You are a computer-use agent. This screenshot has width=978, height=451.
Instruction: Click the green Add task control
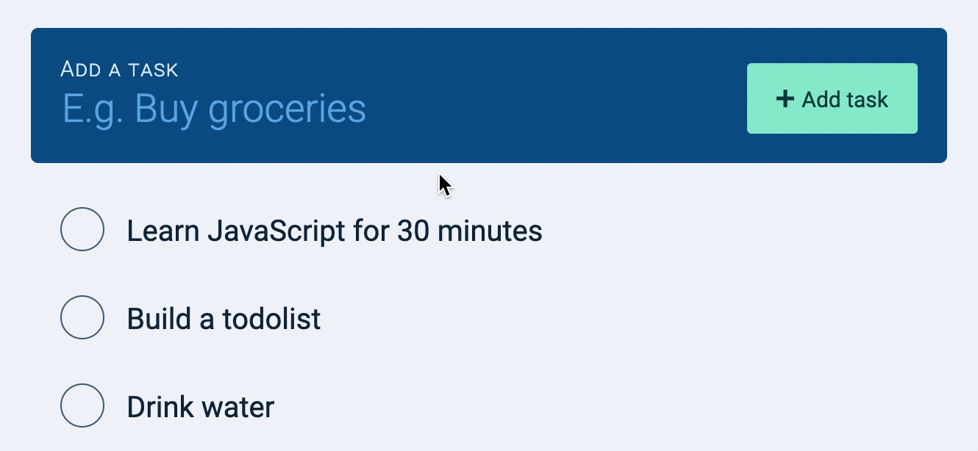click(832, 98)
